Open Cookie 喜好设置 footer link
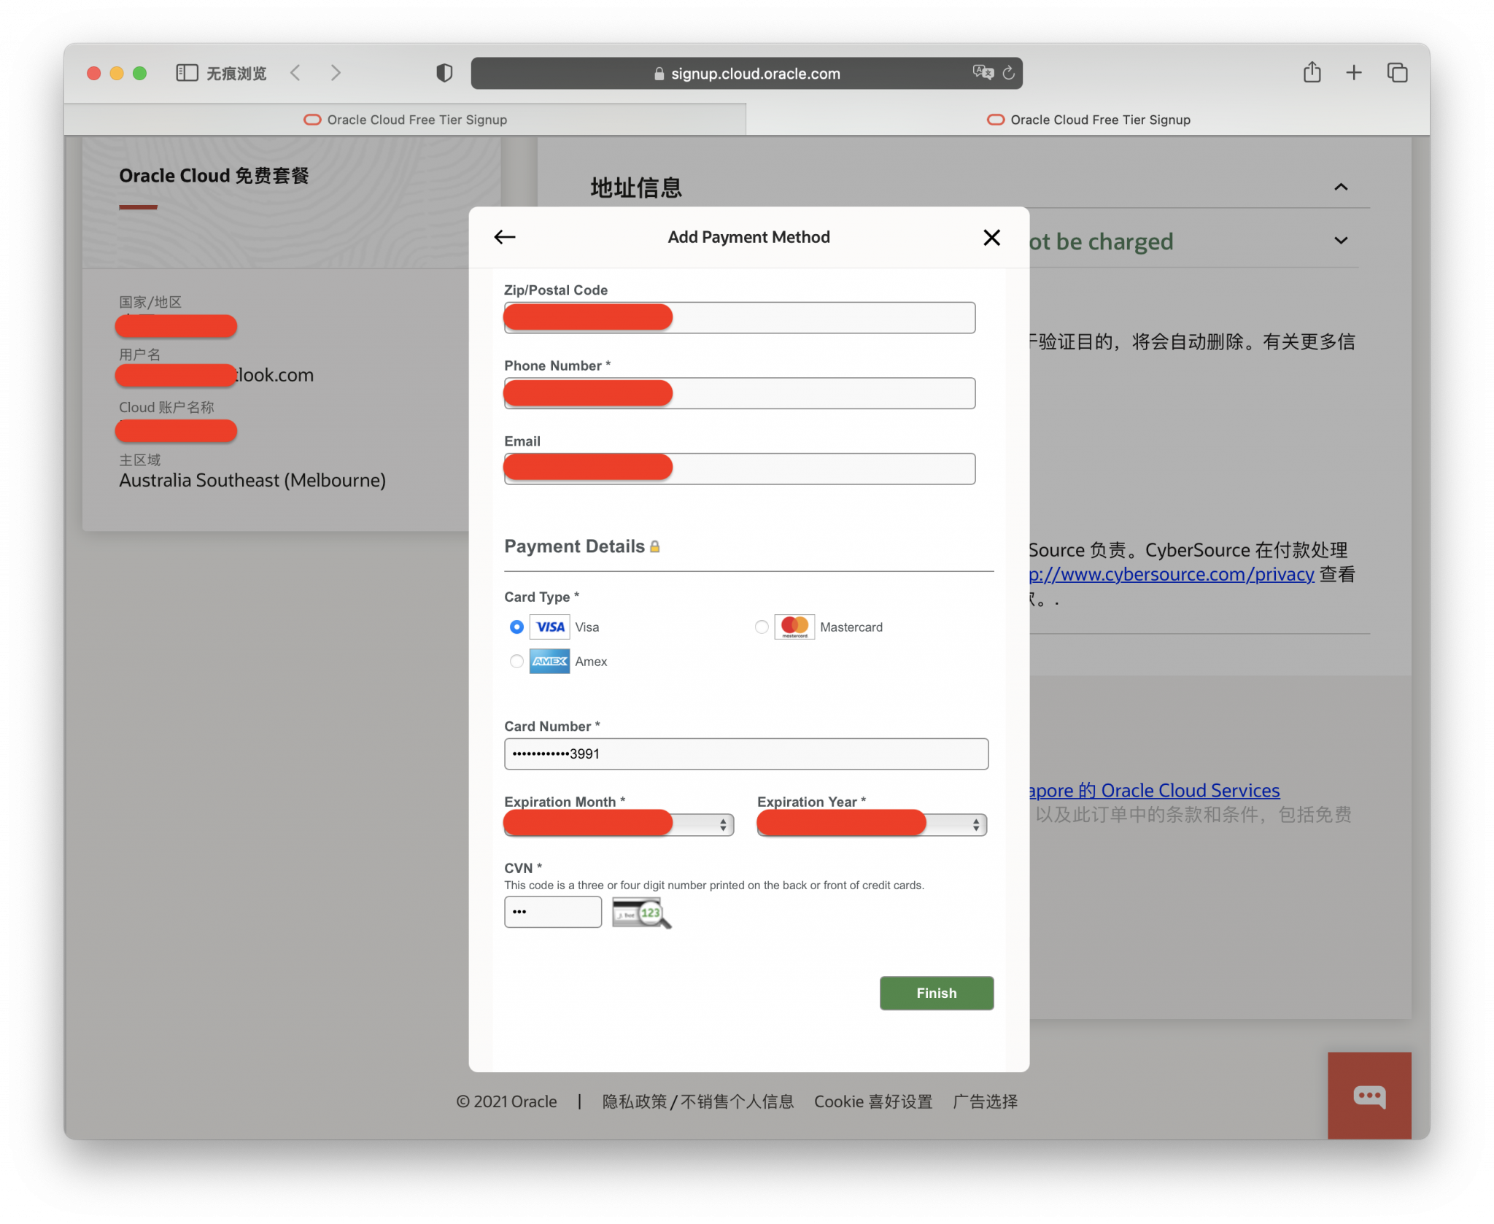This screenshot has height=1224, width=1494. coord(873,1101)
